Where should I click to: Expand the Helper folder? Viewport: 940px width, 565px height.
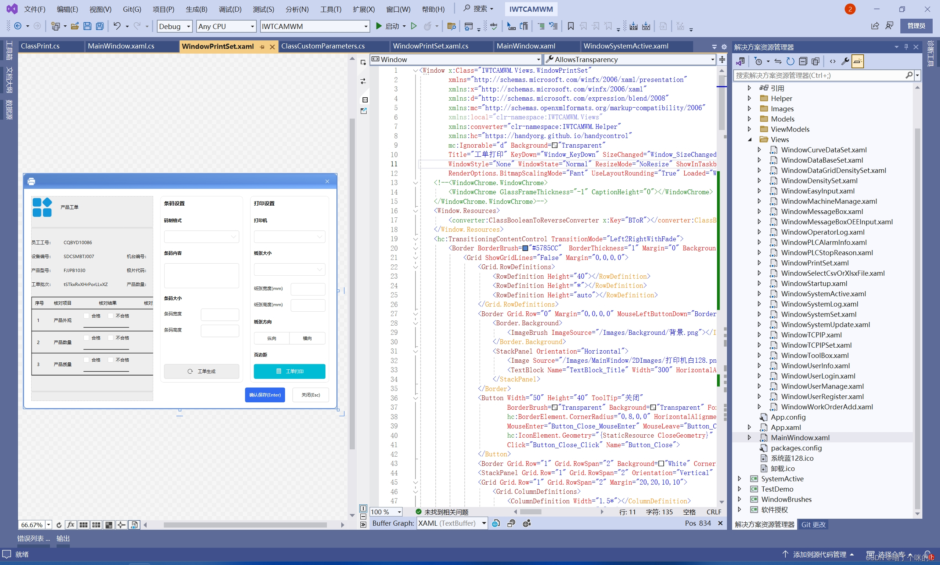(x=749, y=98)
